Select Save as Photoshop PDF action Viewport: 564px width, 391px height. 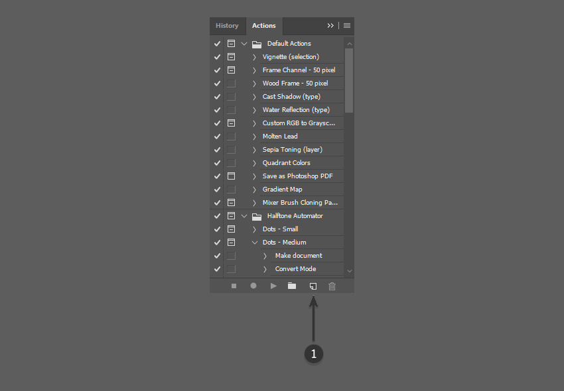point(297,176)
